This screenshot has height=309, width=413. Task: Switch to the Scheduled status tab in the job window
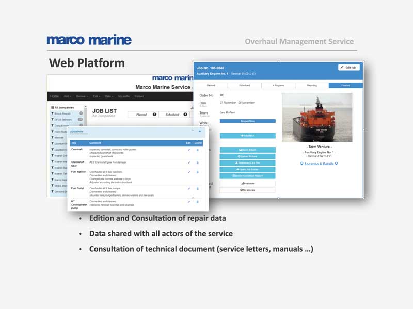click(x=244, y=85)
